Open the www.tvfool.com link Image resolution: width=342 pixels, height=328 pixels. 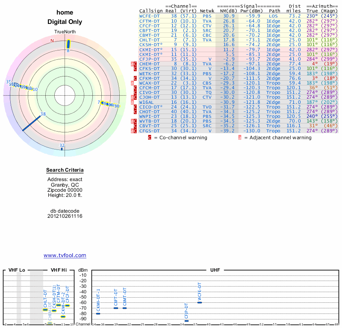coord(65,255)
